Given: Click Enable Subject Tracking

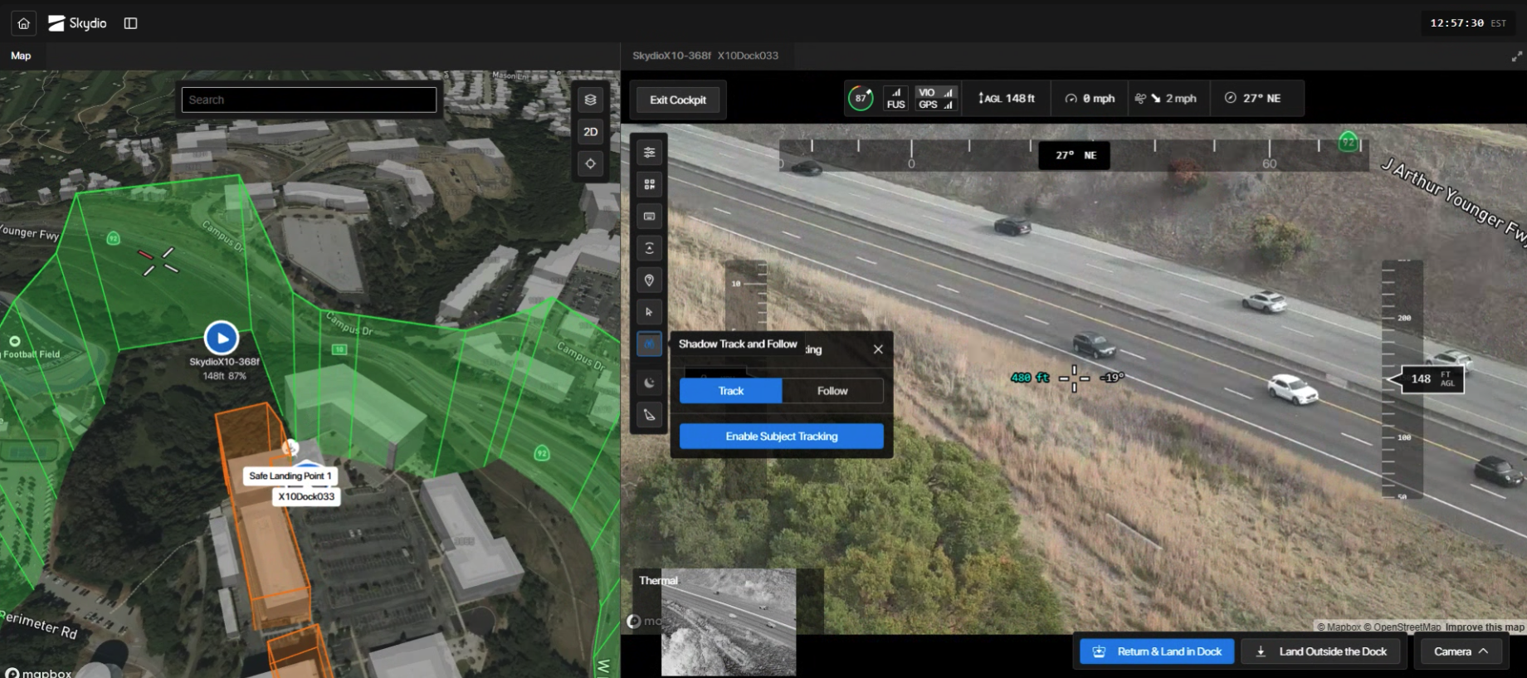Looking at the screenshot, I should [x=782, y=437].
